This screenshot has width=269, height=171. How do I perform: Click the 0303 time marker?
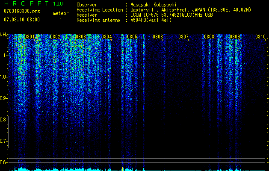pyautogui.click(x=81, y=37)
